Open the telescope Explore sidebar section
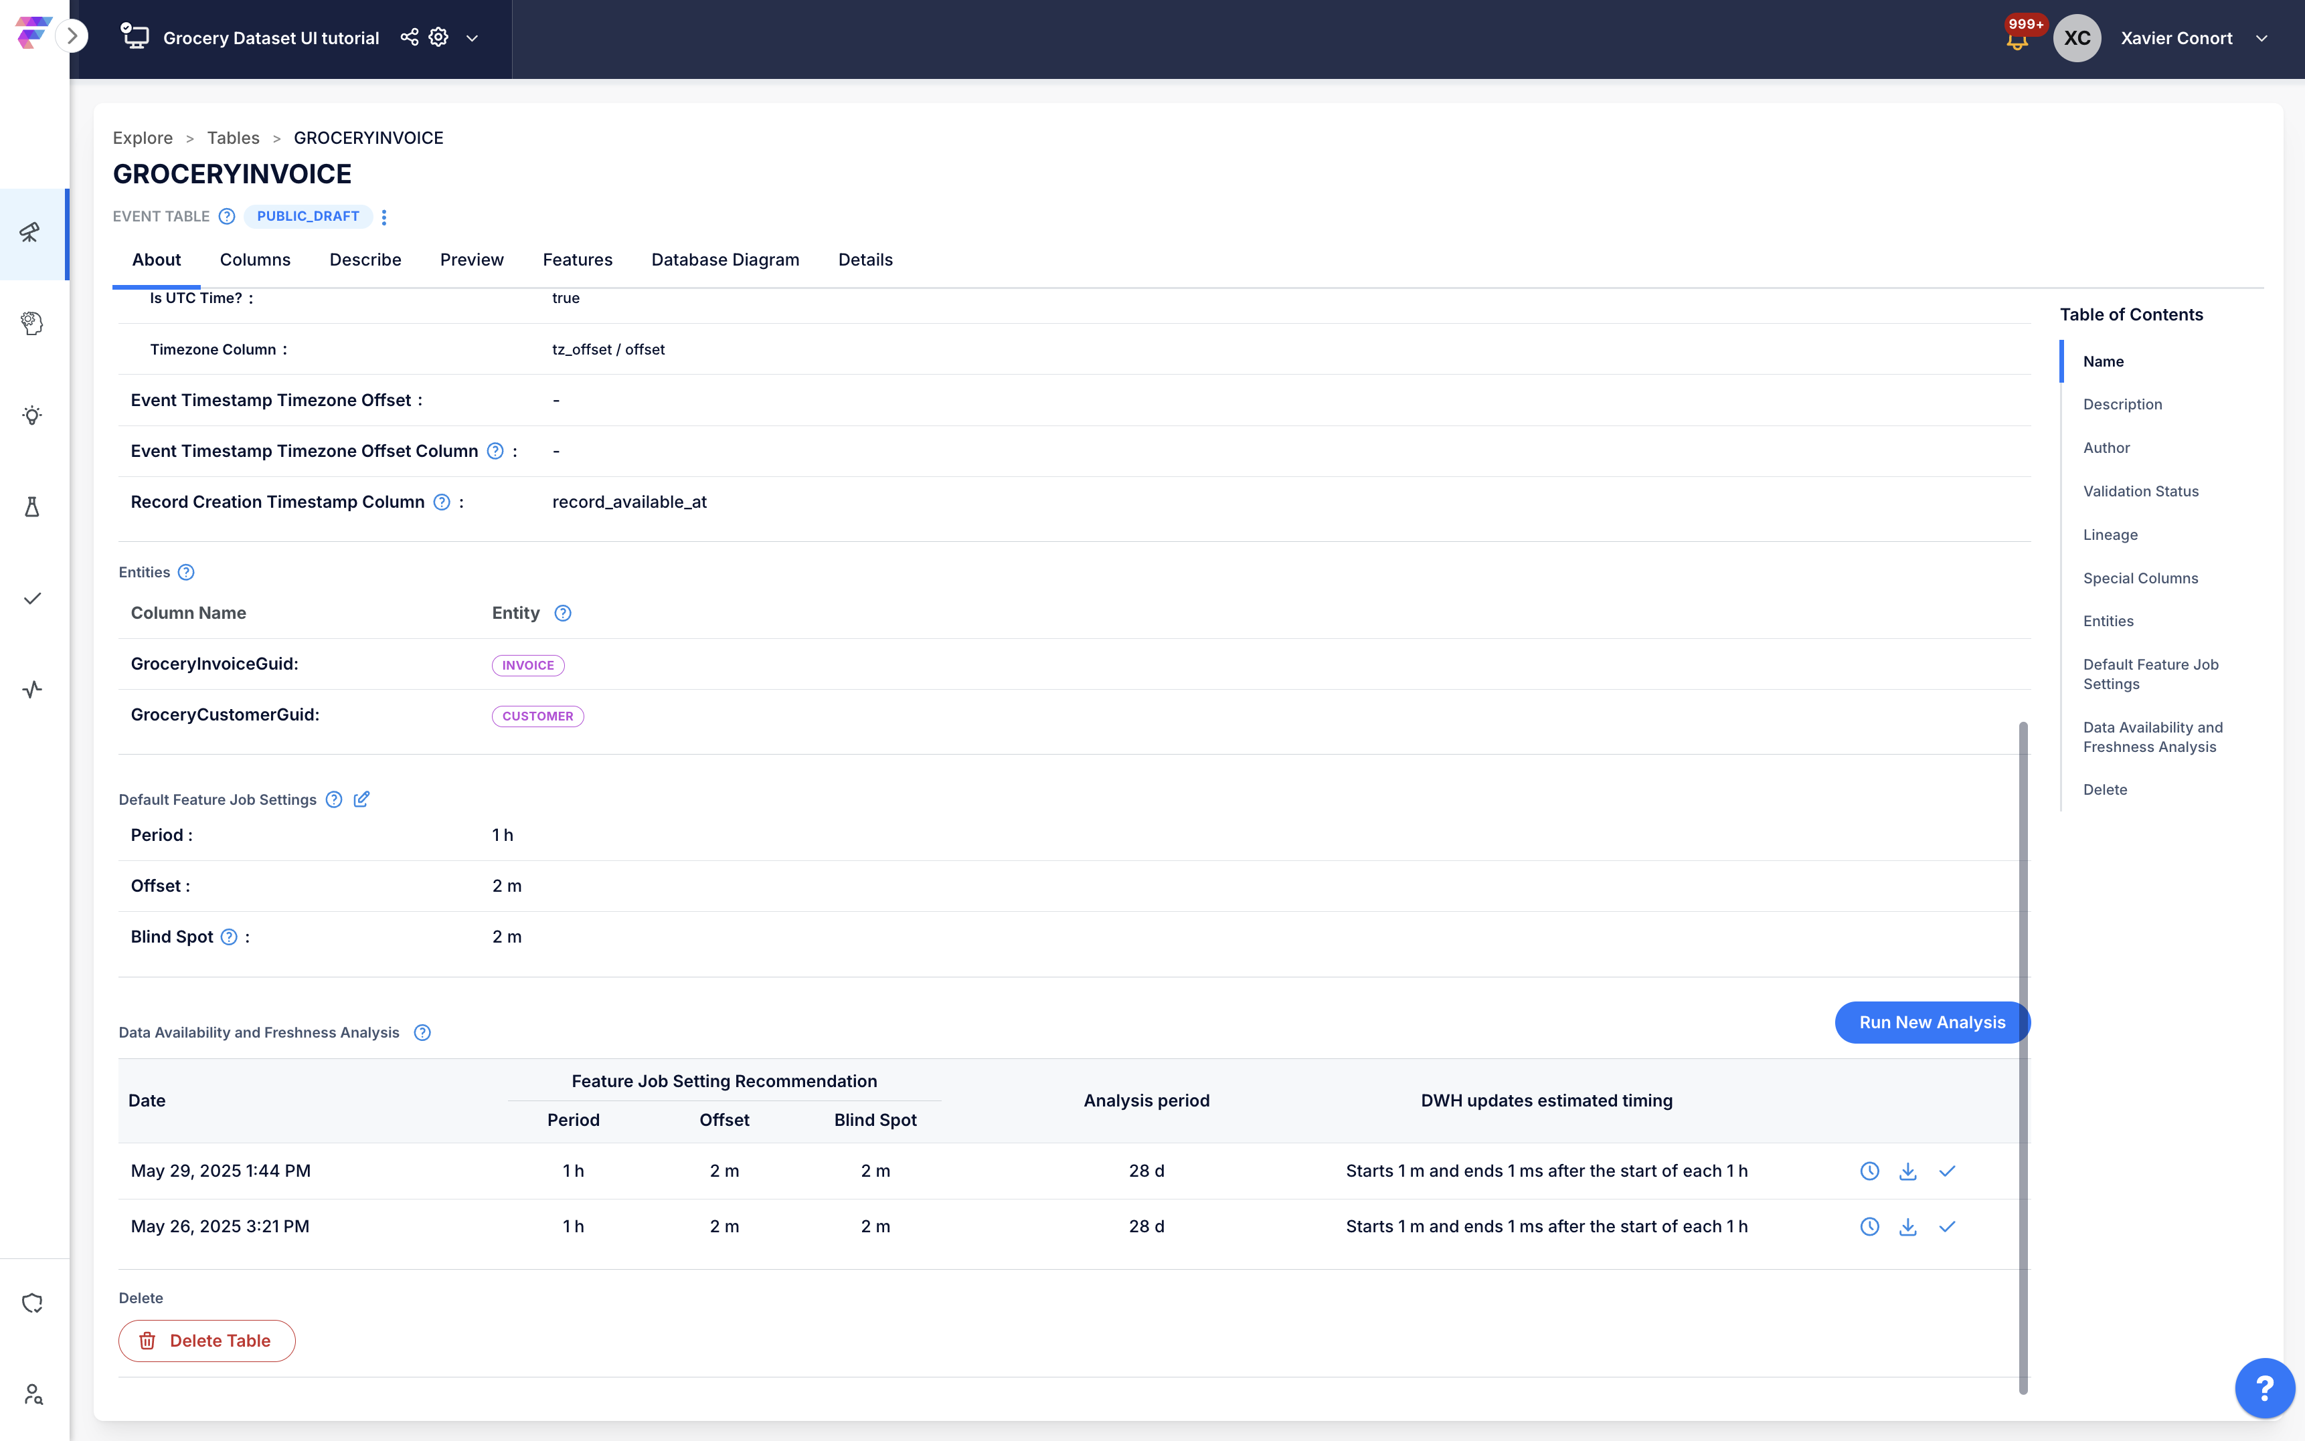Viewport: 2305px width, 1441px height. [x=32, y=233]
